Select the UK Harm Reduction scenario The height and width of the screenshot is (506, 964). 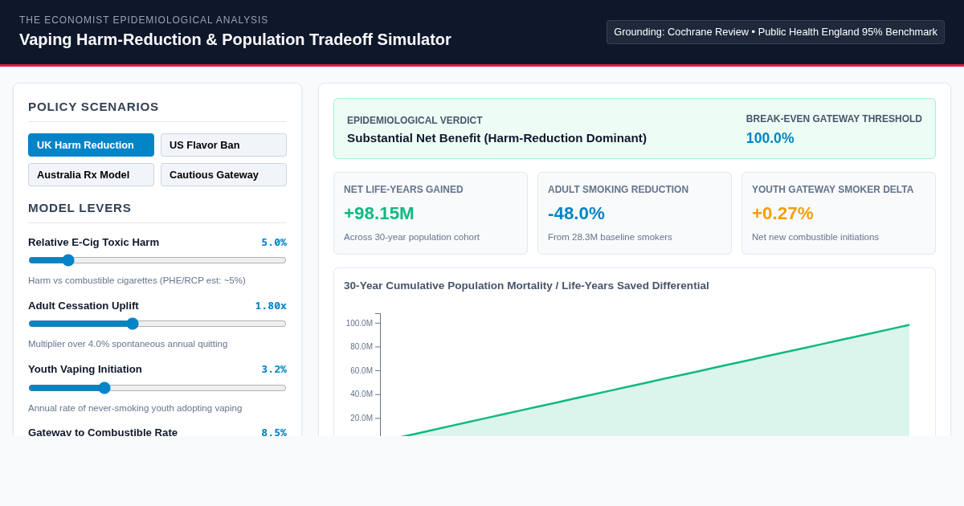pos(91,145)
